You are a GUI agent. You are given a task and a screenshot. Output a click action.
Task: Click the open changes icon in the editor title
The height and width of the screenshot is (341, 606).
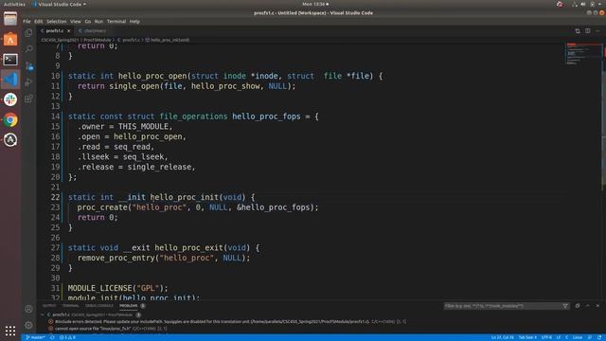[578, 31]
